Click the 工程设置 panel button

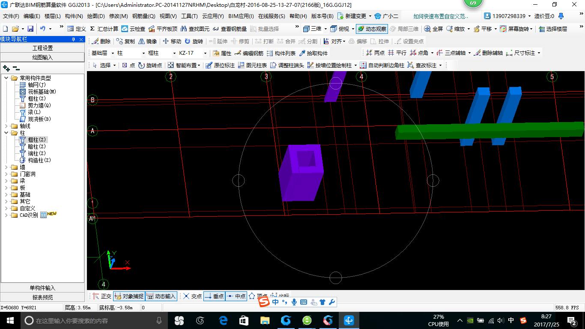[42, 48]
